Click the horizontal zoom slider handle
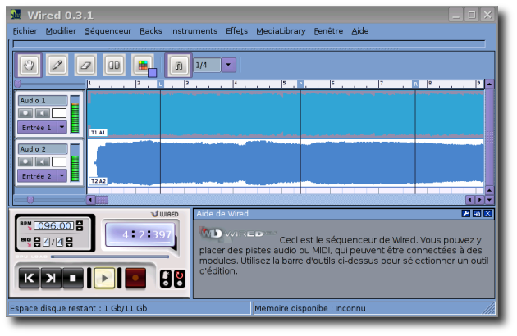Image resolution: width=517 pixels, height=336 pixels. (x=30, y=200)
